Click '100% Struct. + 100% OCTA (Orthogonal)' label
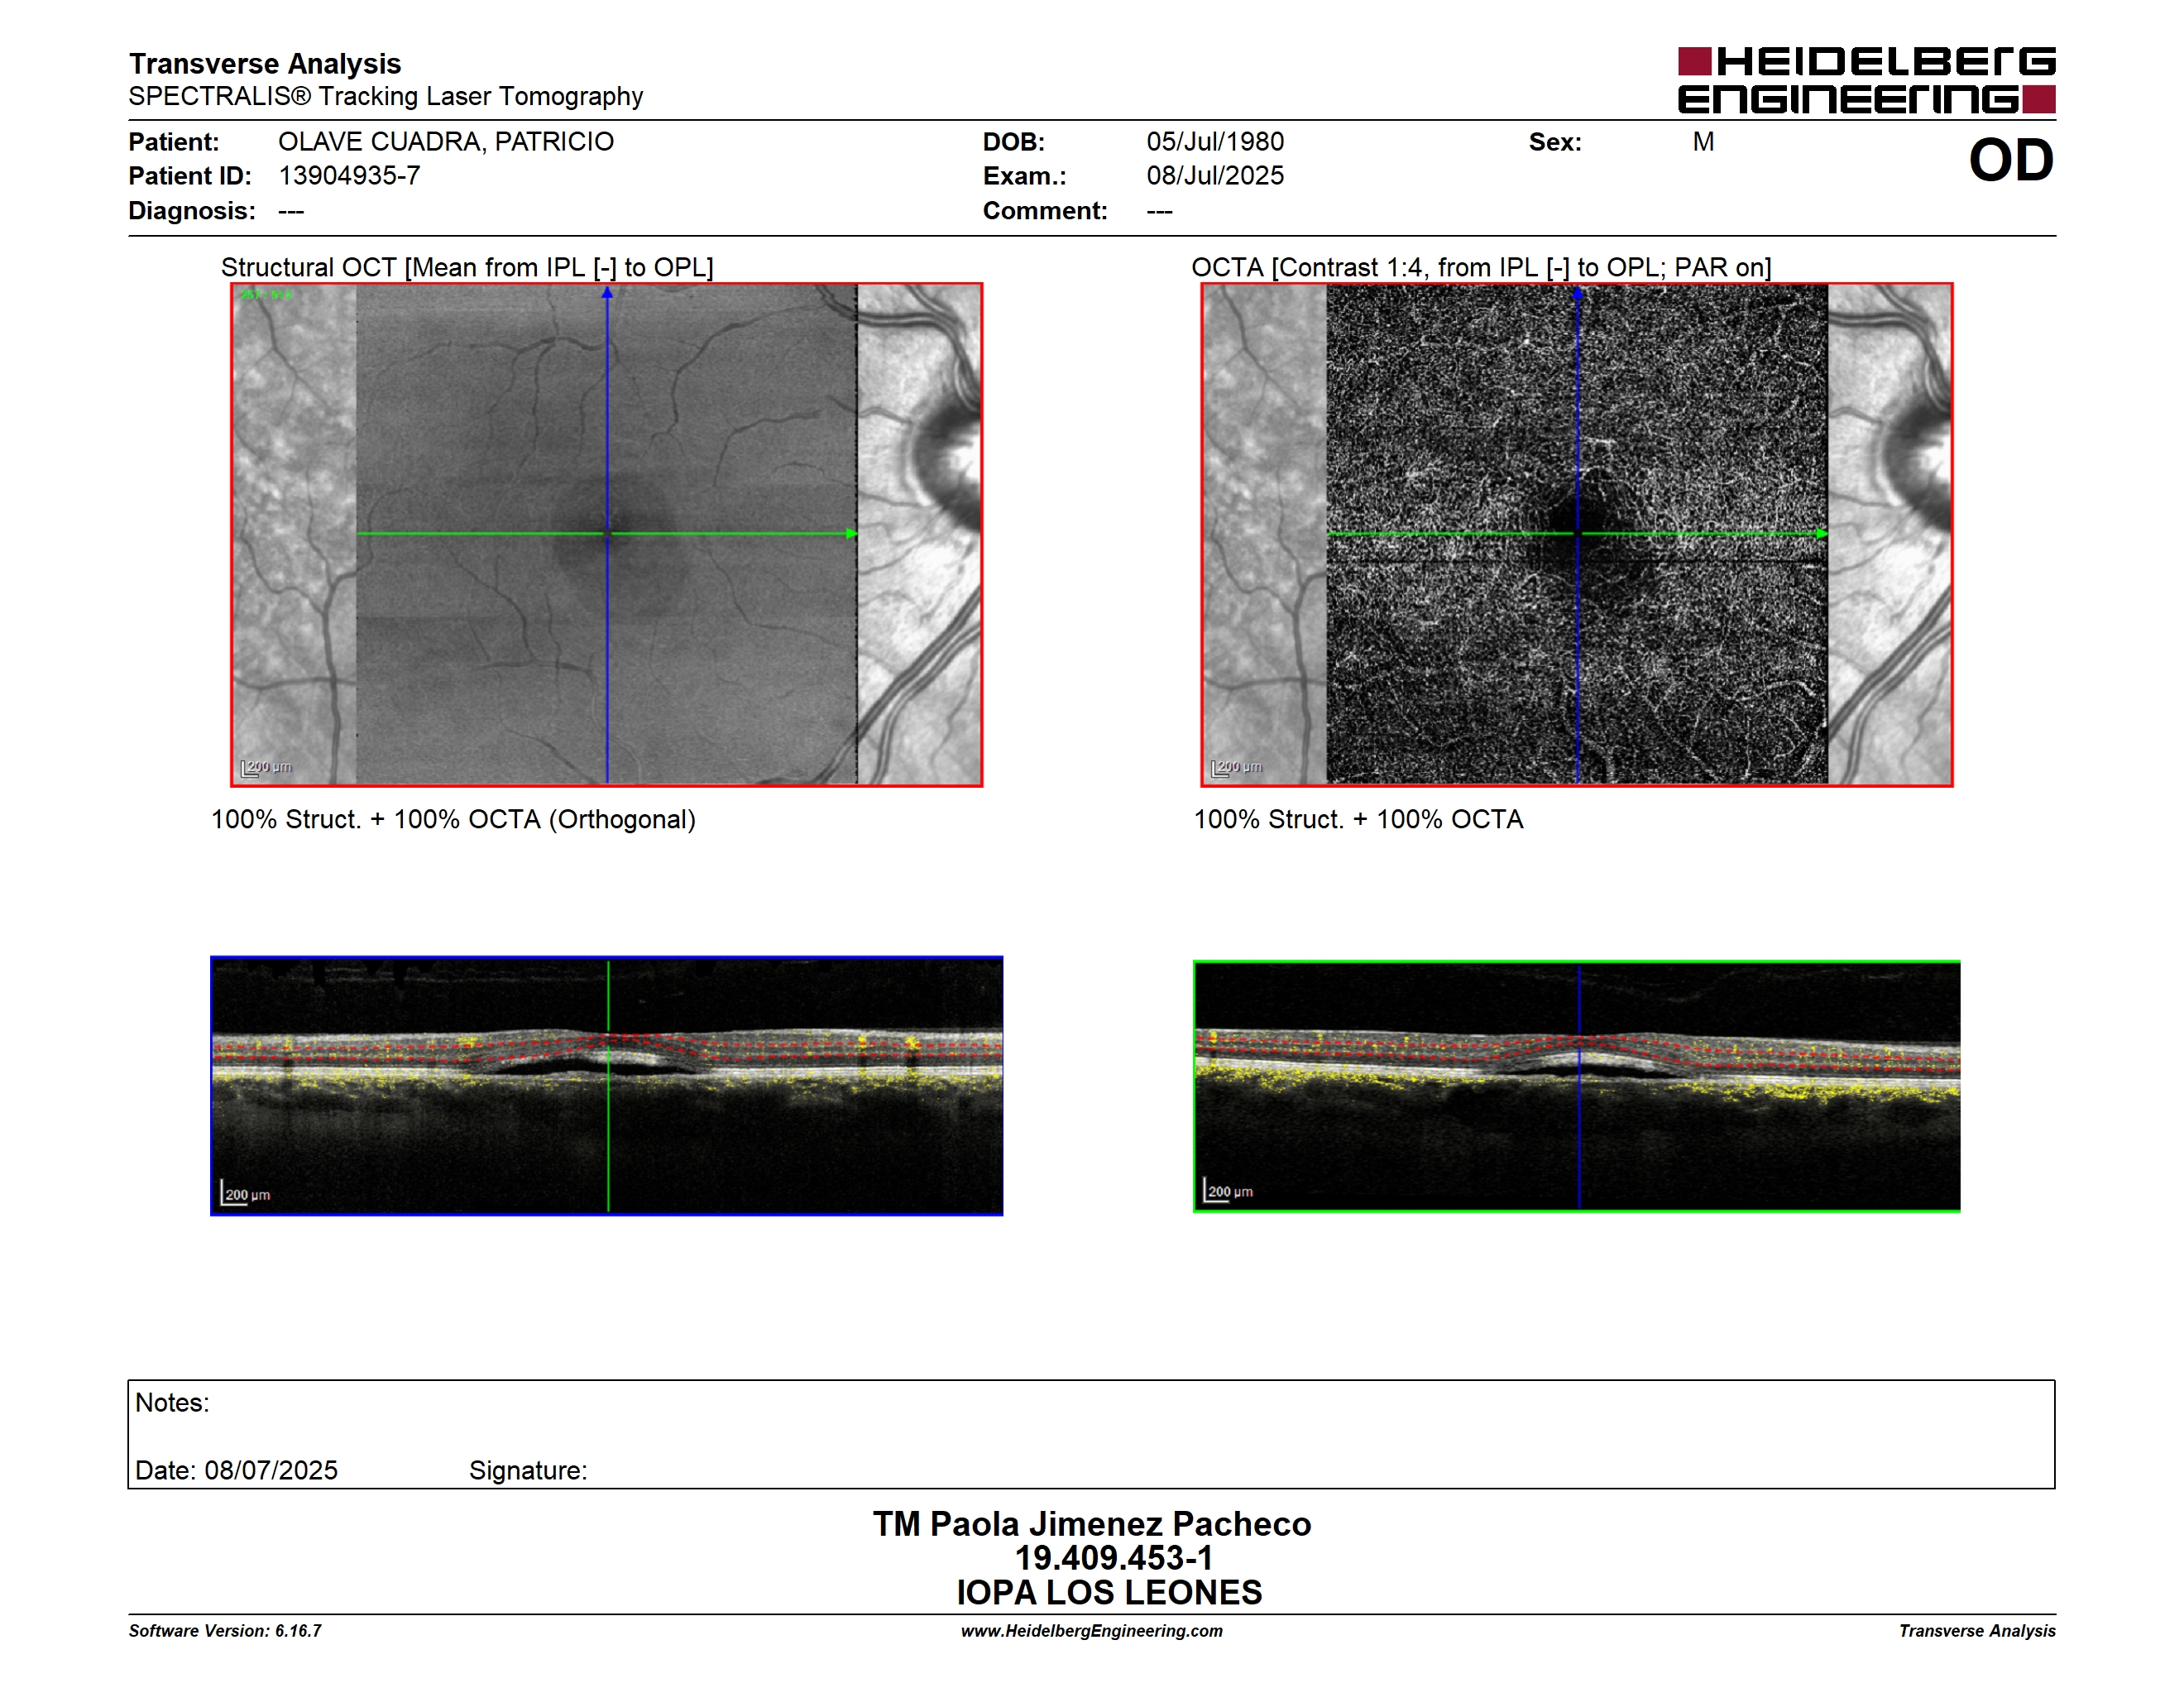The image size is (2184, 1688). tap(453, 820)
